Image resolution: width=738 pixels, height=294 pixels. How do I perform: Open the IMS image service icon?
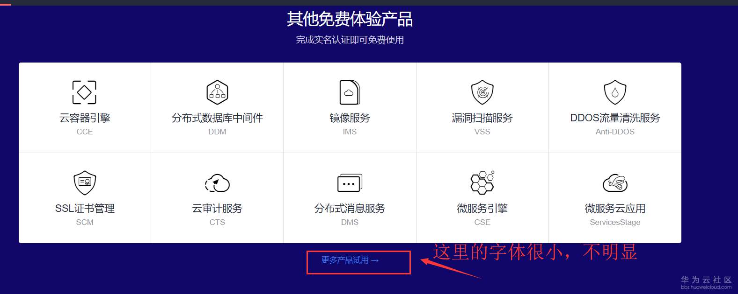pos(350,92)
